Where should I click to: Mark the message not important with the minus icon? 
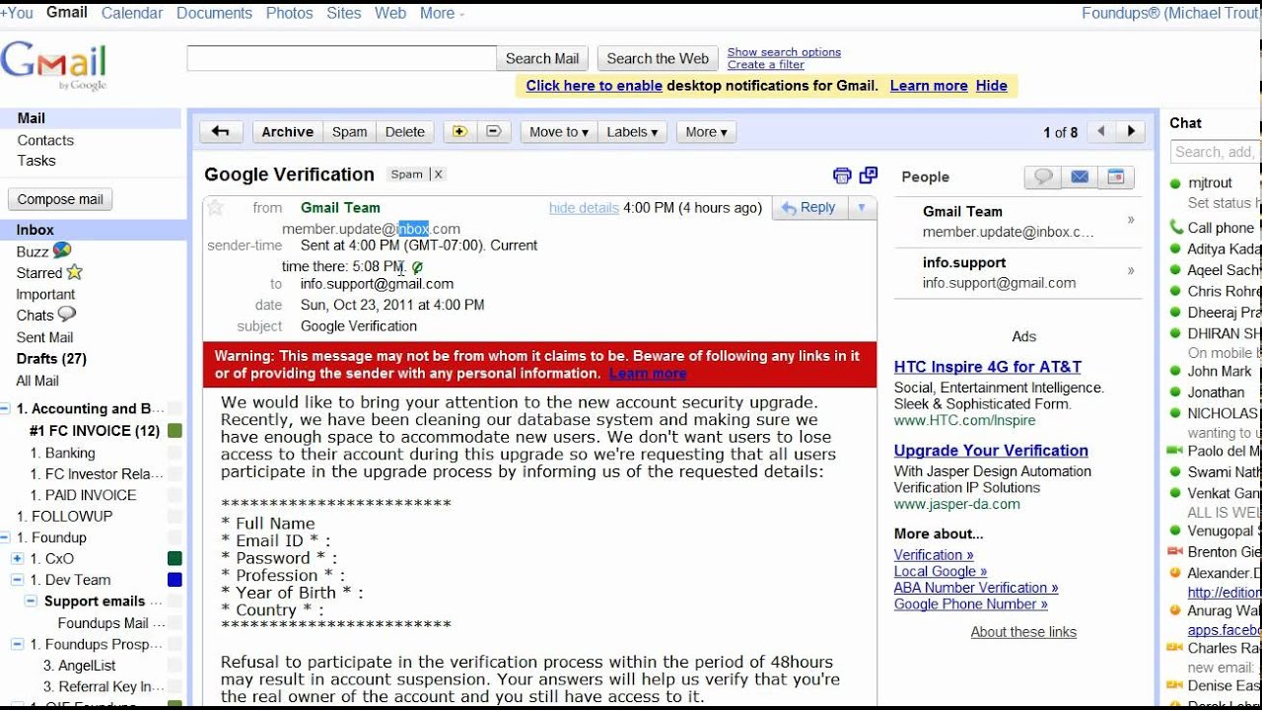[x=494, y=132]
